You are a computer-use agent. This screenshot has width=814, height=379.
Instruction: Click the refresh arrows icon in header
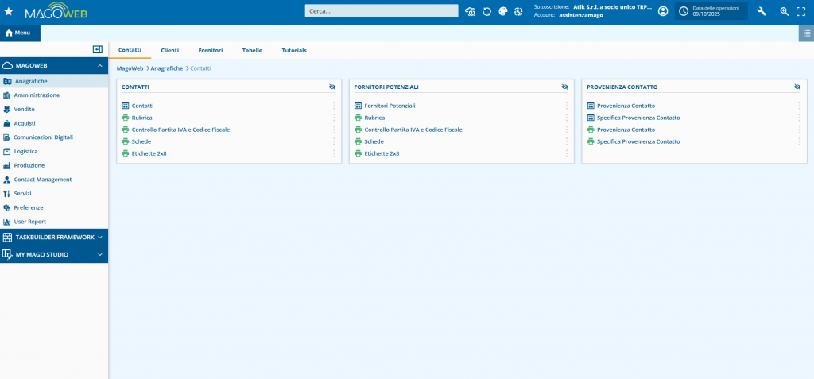tap(487, 11)
